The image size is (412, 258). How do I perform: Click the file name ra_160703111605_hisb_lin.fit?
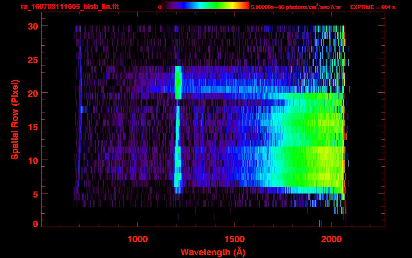(x=69, y=7)
